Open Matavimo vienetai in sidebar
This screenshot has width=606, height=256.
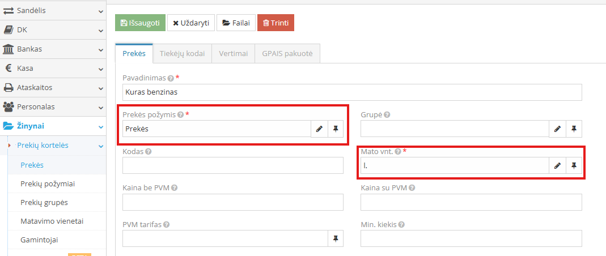coord(52,221)
